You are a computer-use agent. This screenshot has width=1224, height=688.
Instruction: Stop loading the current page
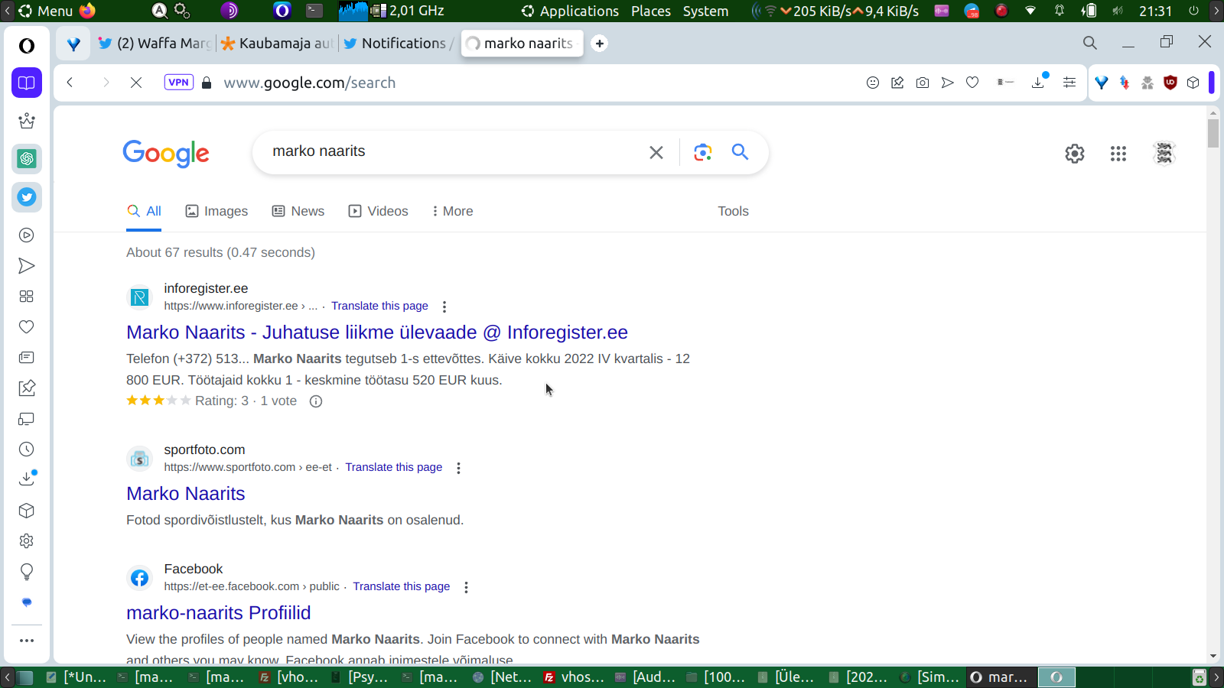[x=136, y=83]
